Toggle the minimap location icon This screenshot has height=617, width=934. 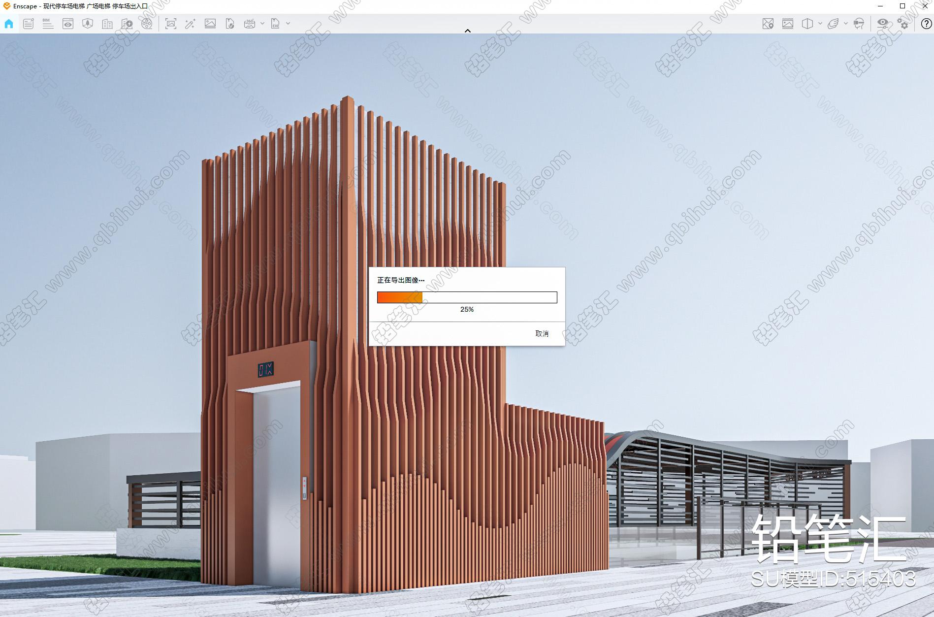(768, 24)
